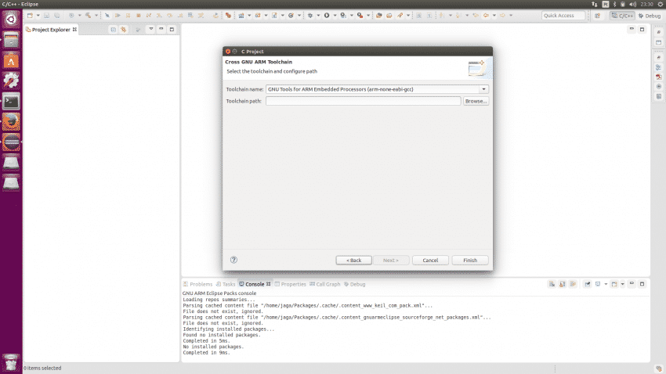
Task: Open the wizard help icon
Action: tap(233, 260)
